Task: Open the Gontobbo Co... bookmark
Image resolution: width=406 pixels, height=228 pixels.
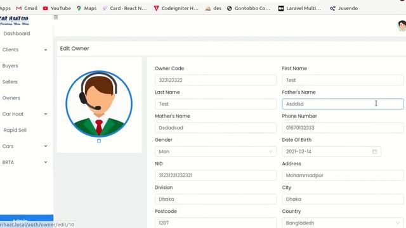Action: 249,8
